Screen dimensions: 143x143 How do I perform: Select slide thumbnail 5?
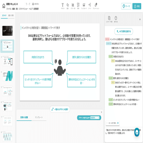(8, 91)
